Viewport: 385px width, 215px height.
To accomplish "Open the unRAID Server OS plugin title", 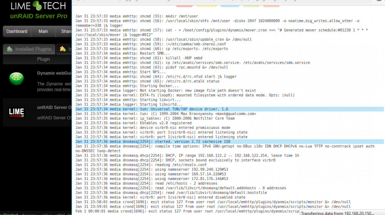I will pyautogui.click(x=54, y=107).
